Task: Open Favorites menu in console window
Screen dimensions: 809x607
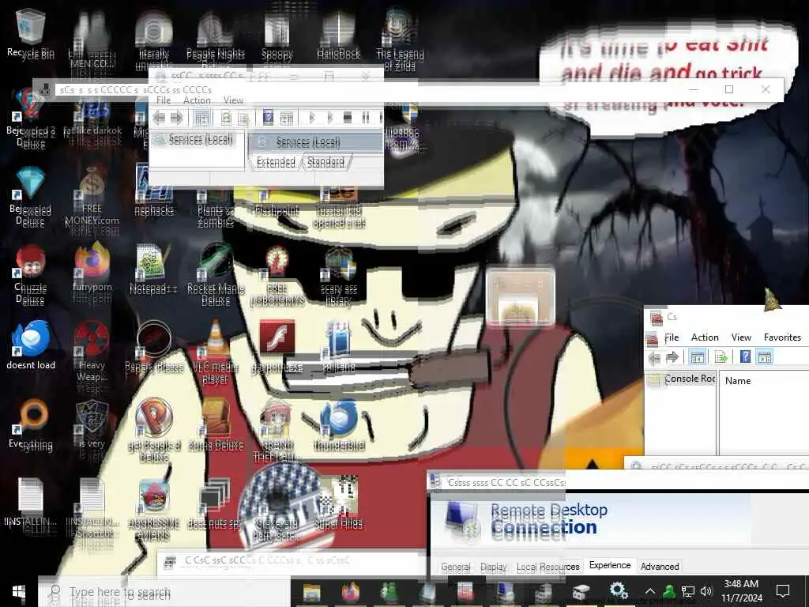Action: click(x=782, y=337)
